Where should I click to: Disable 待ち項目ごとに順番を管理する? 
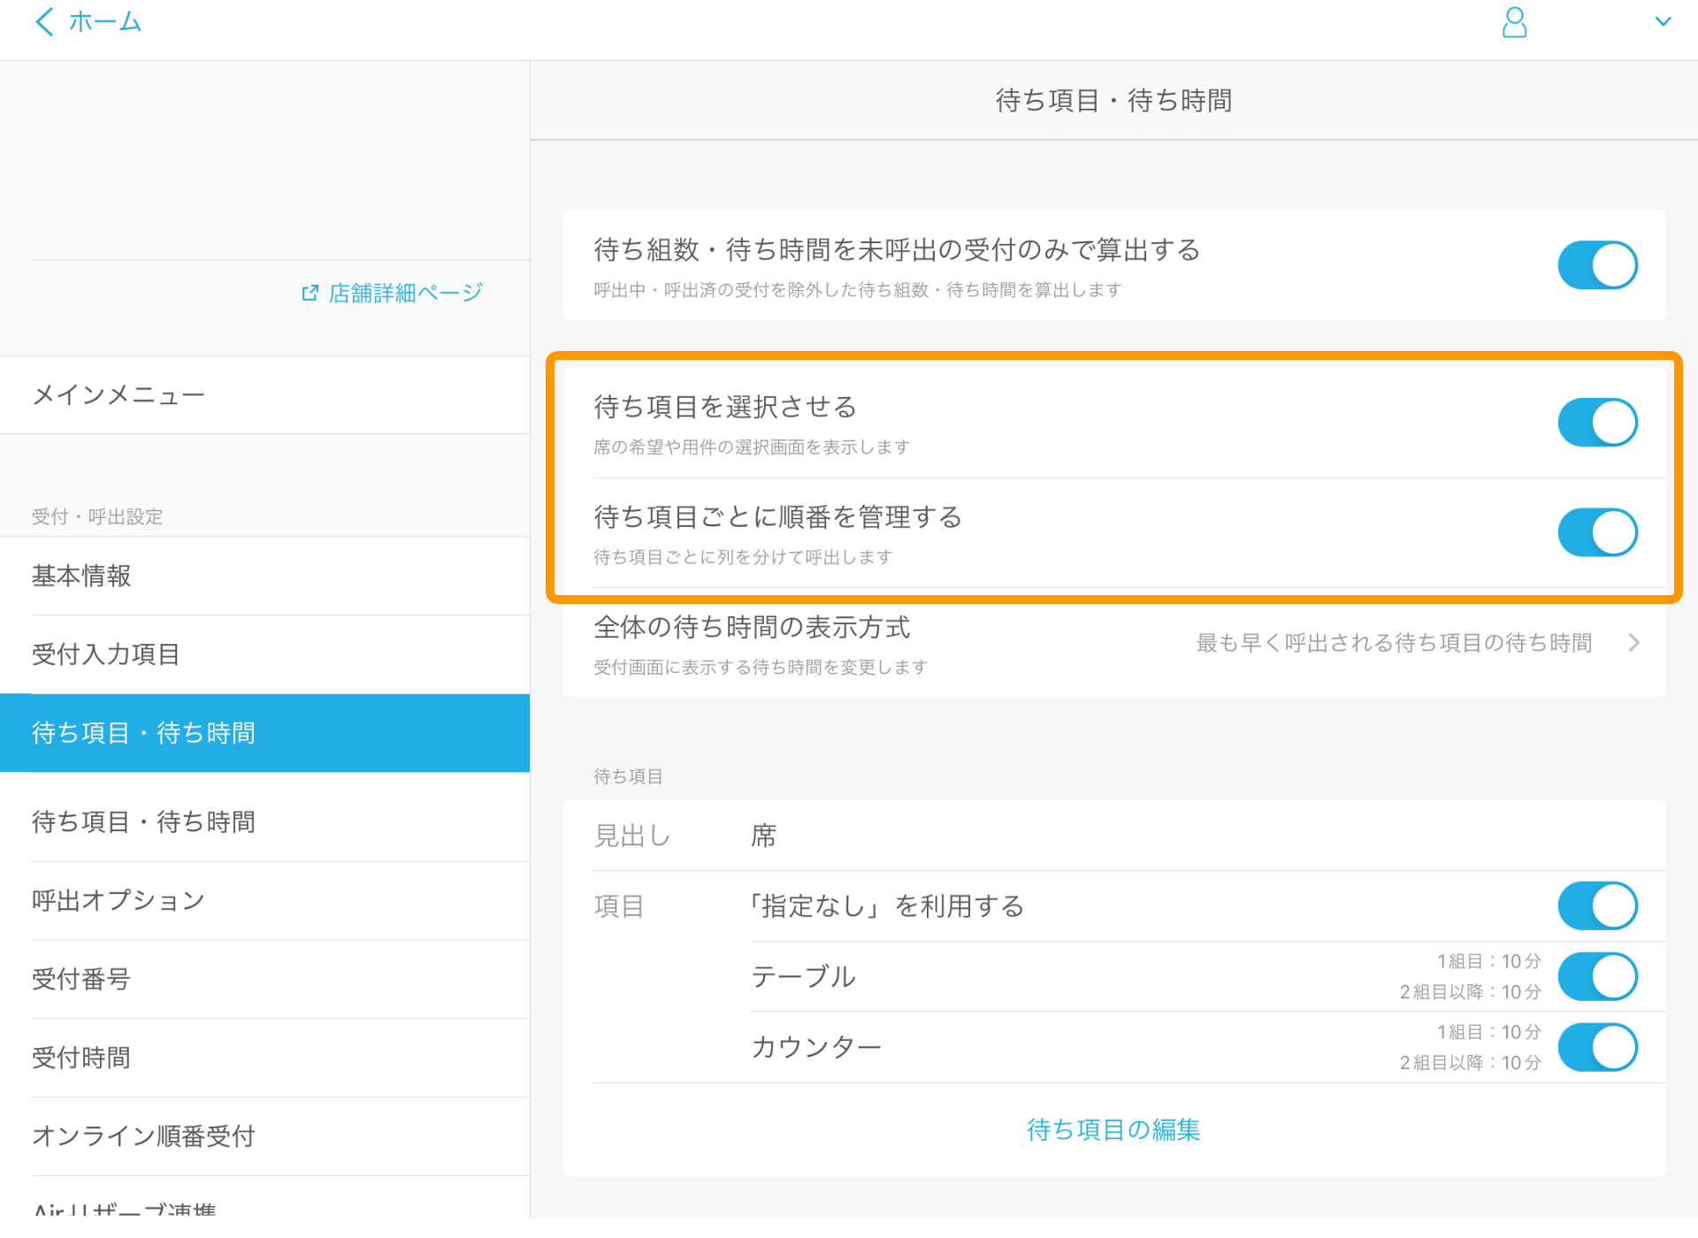tap(1597, 531)
